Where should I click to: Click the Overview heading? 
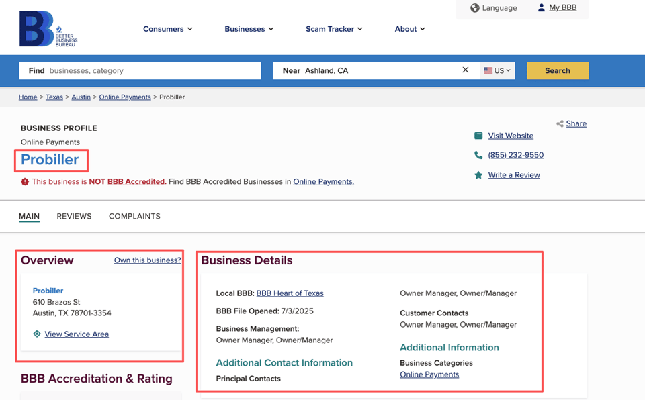tap(47, 260)
